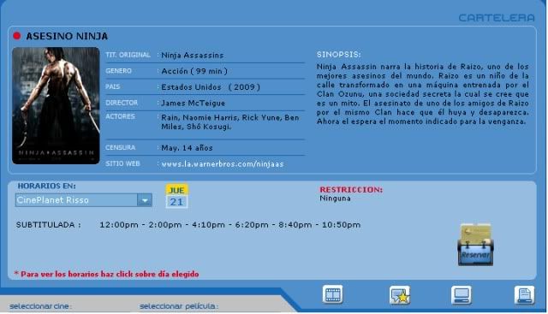The height and width of the screenshot is (314, 548).
Task: Click the document printer icon at bottom
Action: tap(524, 295)
